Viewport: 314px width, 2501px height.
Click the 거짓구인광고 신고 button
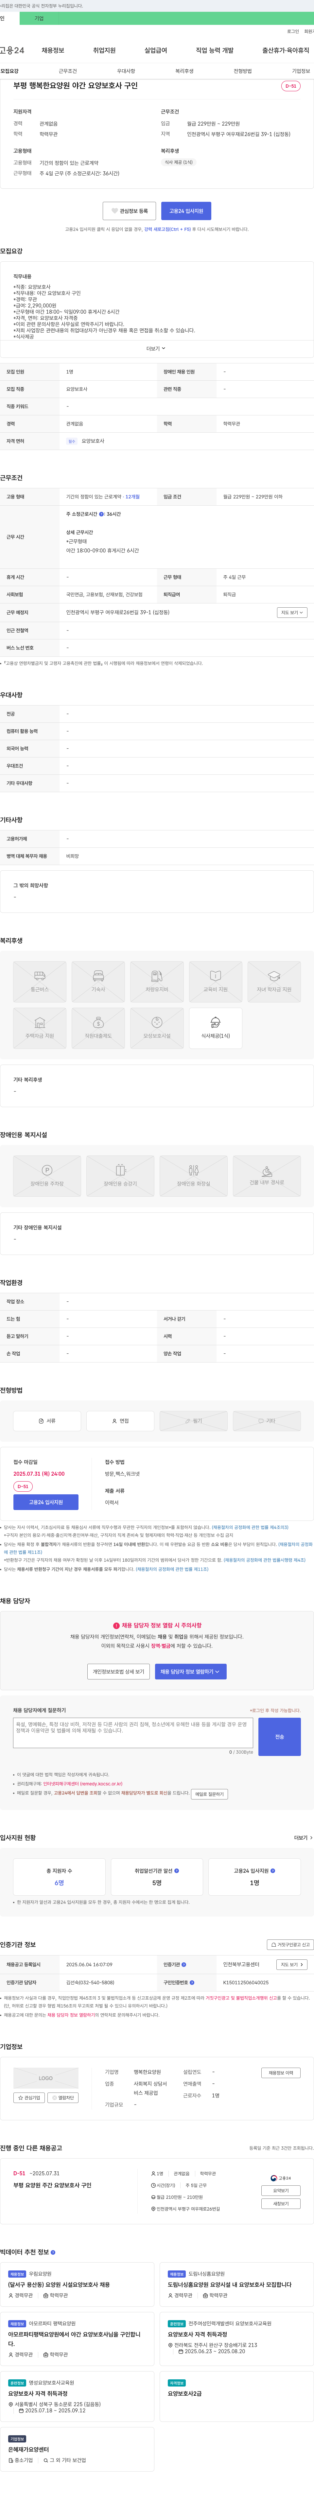[x=291, y=1945]
